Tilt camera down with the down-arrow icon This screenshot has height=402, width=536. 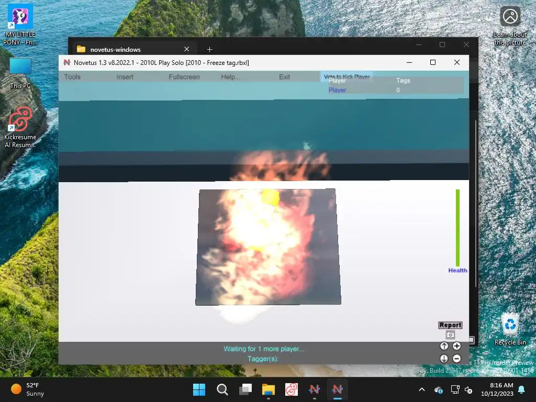coord(444,358)
